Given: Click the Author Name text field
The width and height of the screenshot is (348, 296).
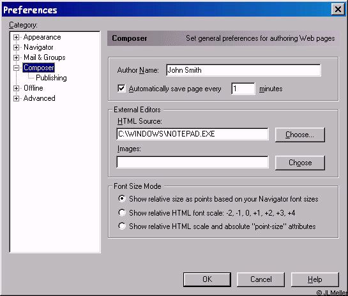Looking at the screenshot, I should coord(243,70).
